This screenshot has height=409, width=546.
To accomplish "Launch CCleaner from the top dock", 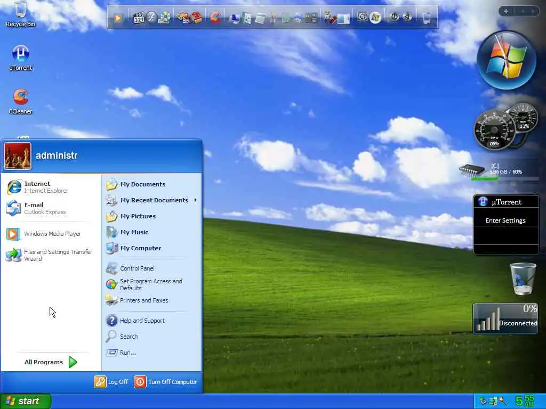I will pyautogui.click(x=215, y=18).
